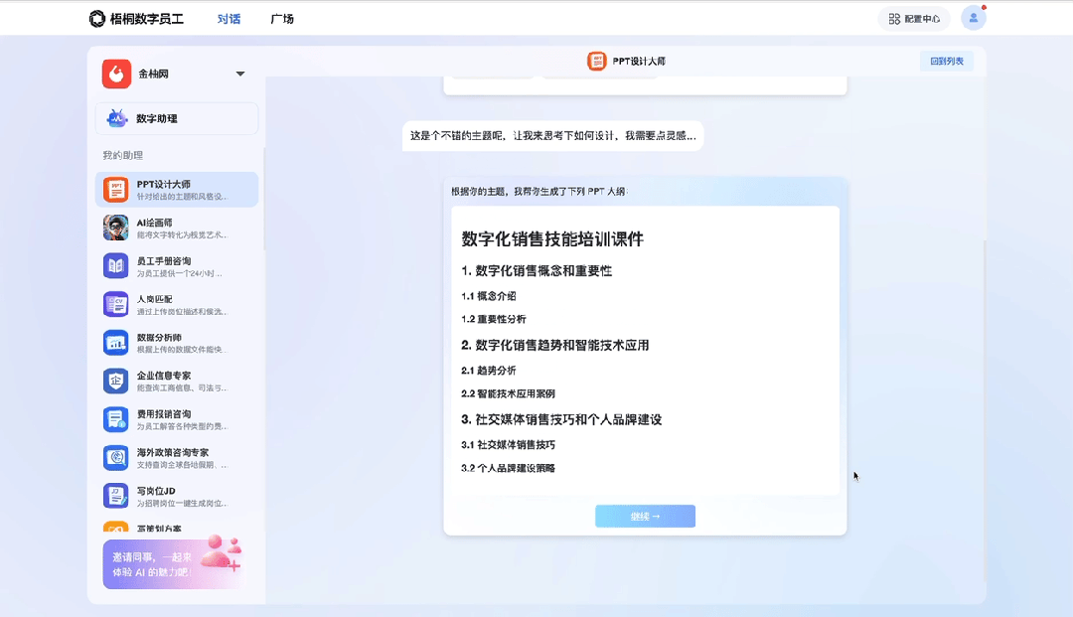Select the 费用报销咨询 document icon
The width and height of the screenshot is (1073, 617).
[x=115, y=419]
